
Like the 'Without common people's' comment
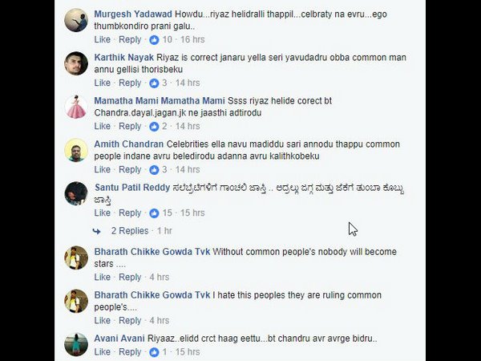pyautogui.click(x=103, y=277)
